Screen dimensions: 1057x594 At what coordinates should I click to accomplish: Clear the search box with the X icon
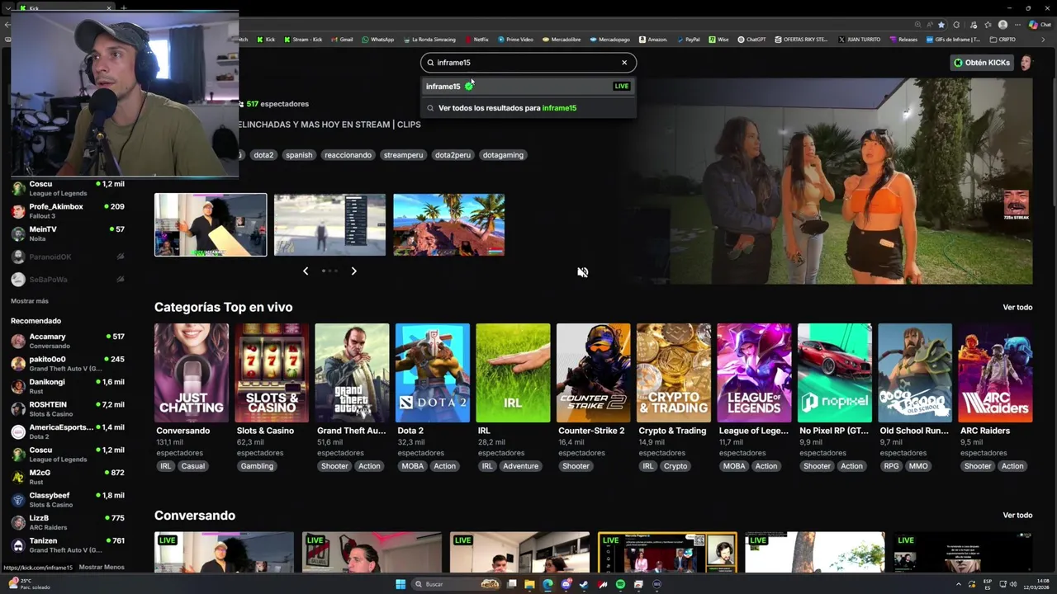coord(624,63)
